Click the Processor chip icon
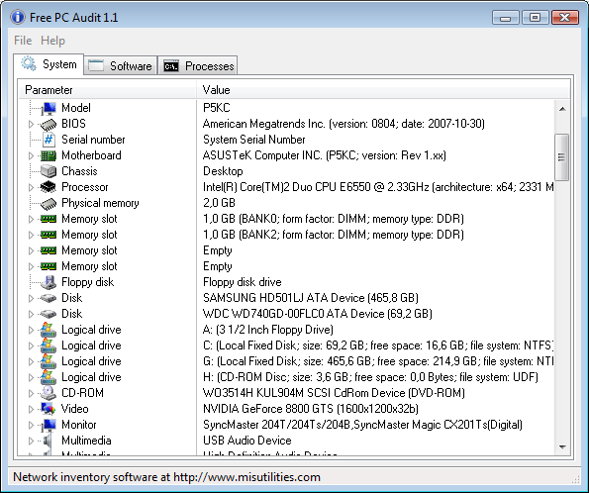Screen dimensions: 589x493 (49, 187)
